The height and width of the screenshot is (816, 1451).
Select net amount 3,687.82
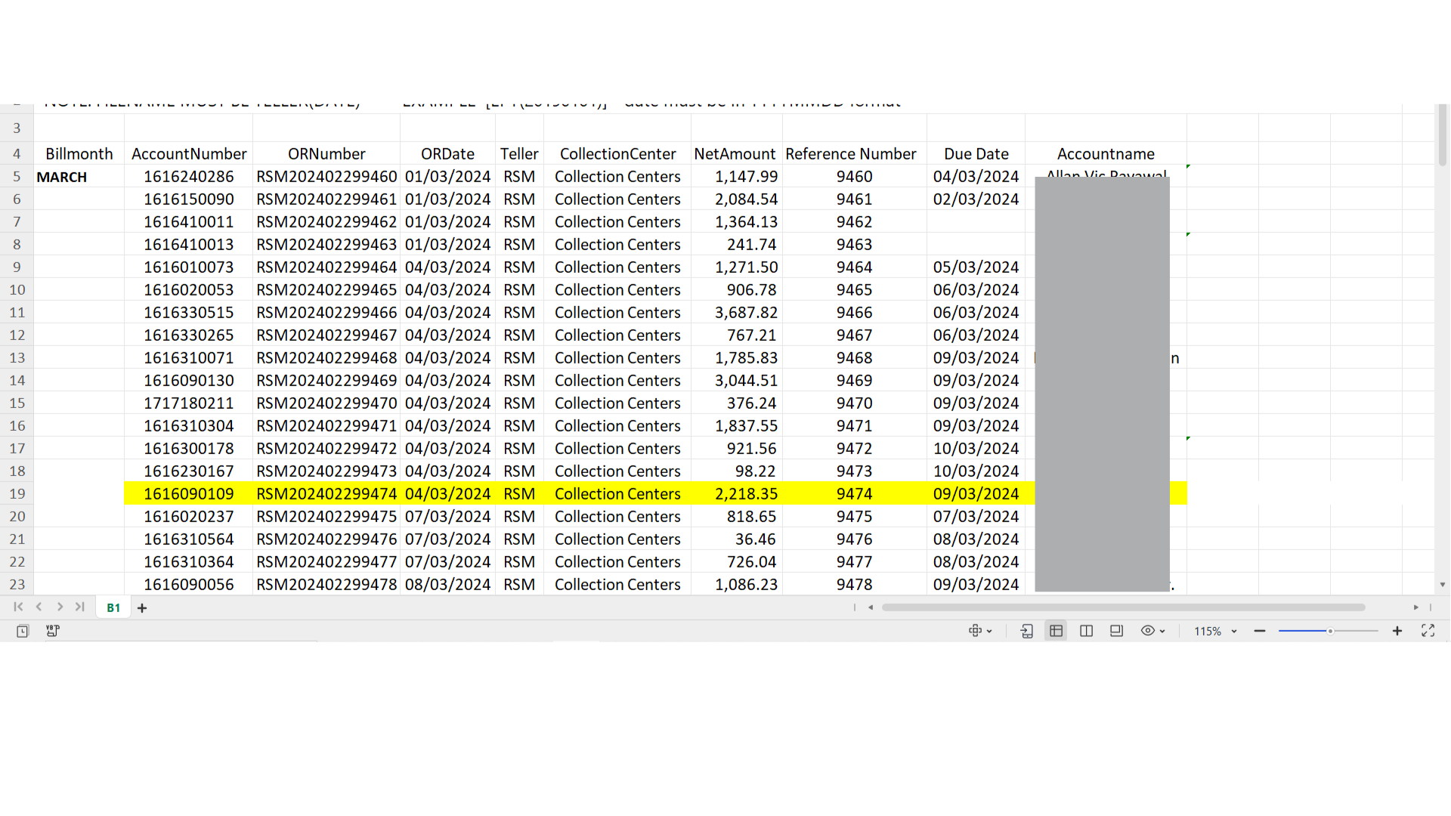737,312
